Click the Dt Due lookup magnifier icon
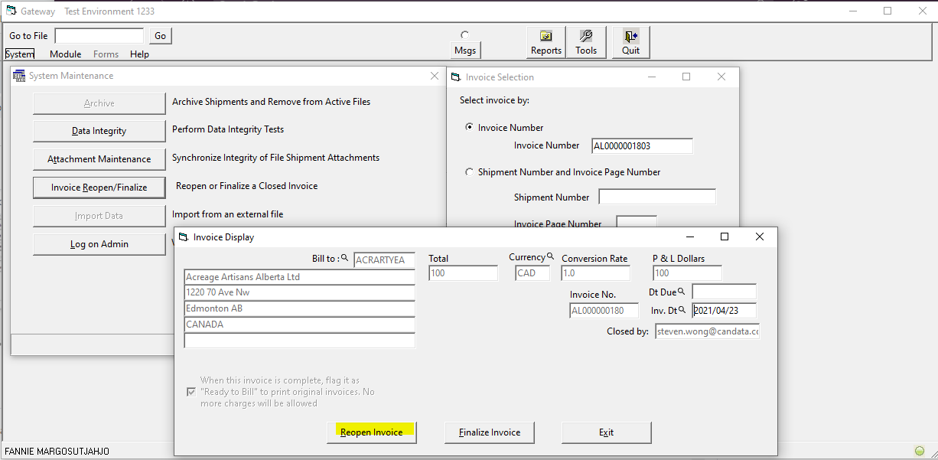Screen dimensions: 938x460 682,292
